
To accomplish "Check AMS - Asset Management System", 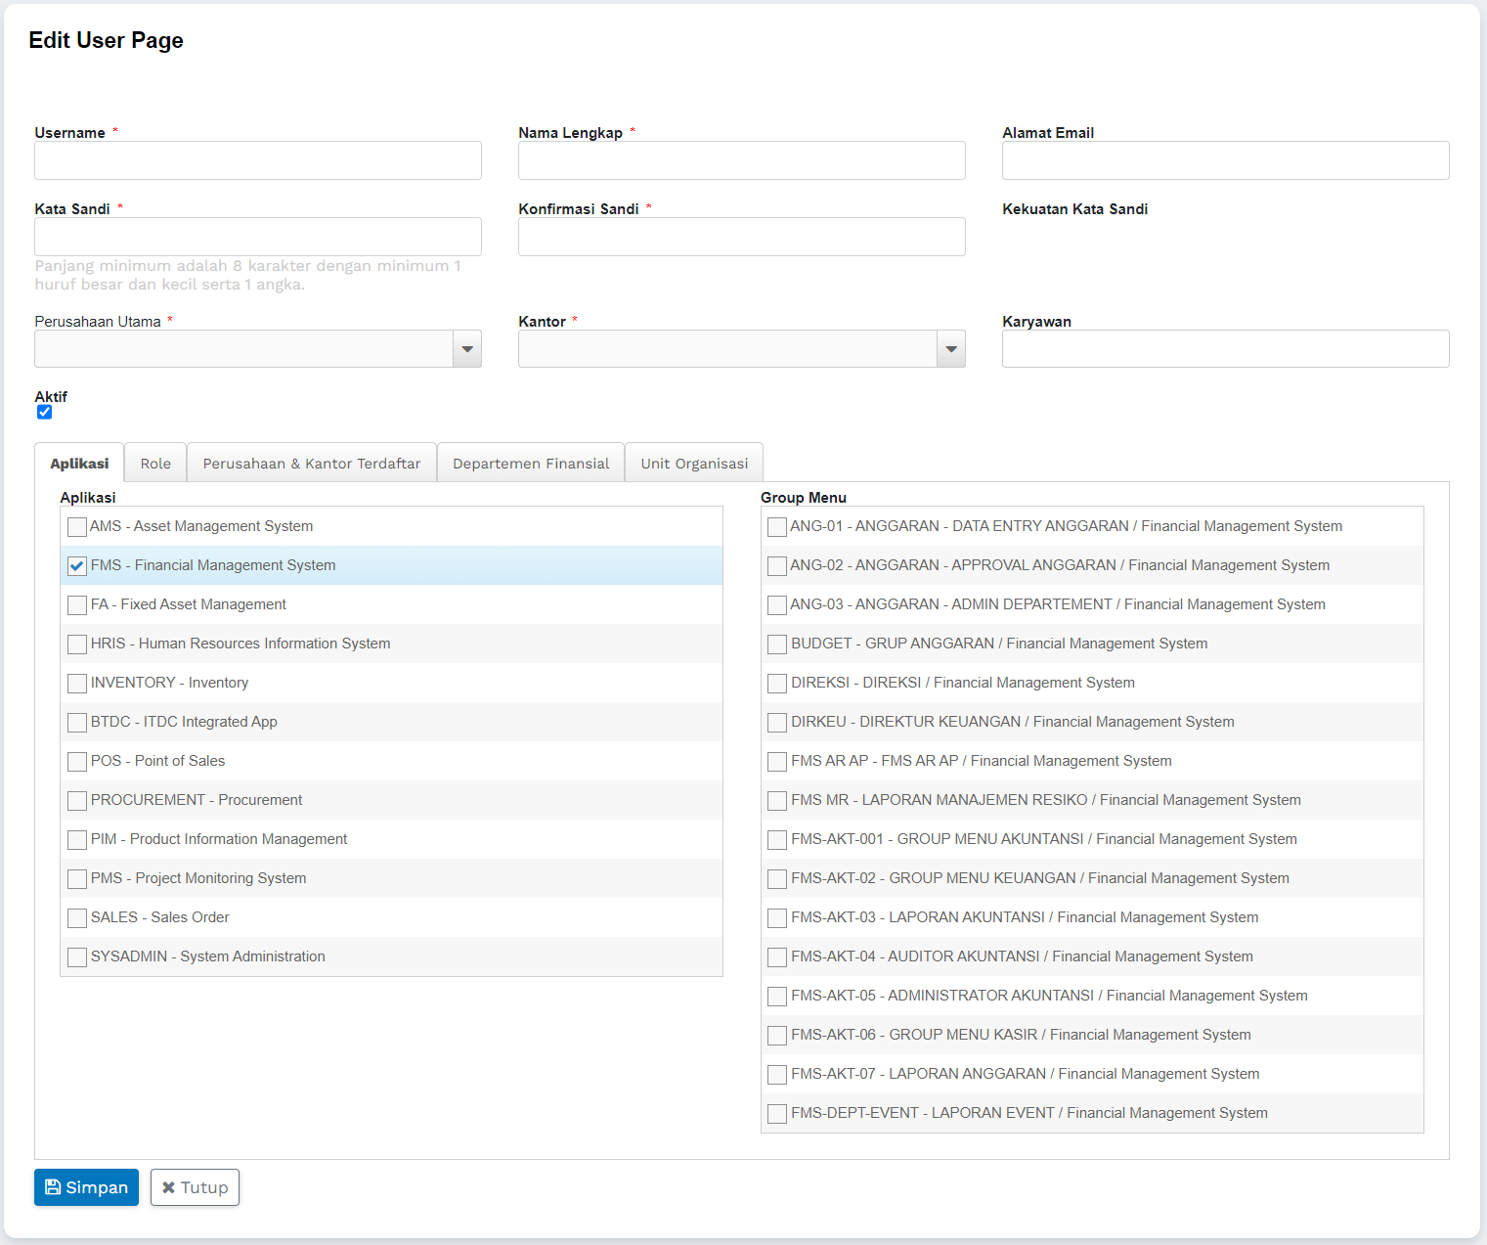I will [x=77, y=527].
